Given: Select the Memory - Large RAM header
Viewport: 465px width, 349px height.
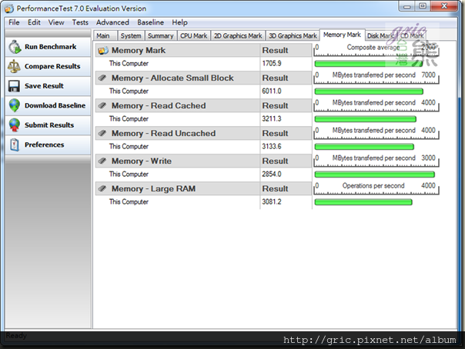Looking at the screenshot, I should [203, 188].
